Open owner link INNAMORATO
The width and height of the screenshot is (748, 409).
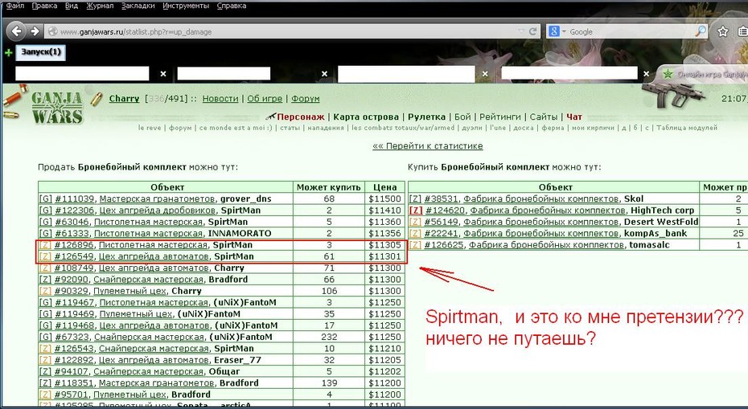point(240,233)
